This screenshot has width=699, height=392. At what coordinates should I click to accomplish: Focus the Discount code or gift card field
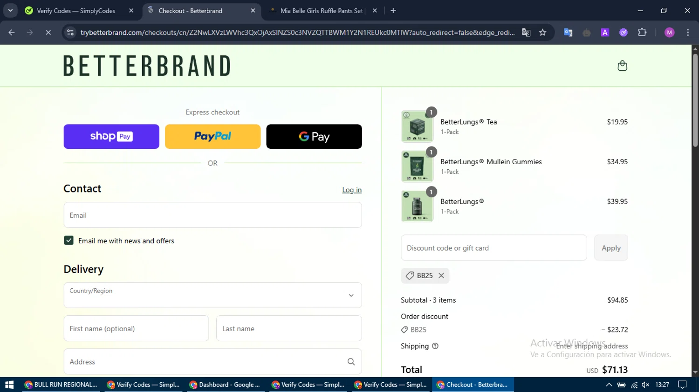[x=494, y=248]
